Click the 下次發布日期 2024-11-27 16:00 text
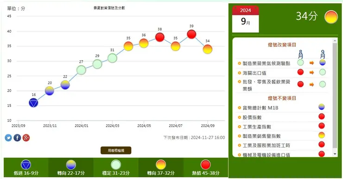Screen dimensions: 343x179 click(194, 138)
